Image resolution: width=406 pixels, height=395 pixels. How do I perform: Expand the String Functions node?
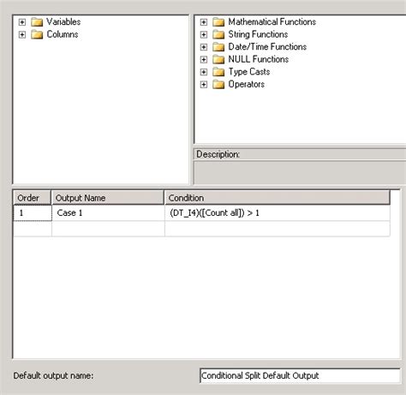[x=204, y=34]
